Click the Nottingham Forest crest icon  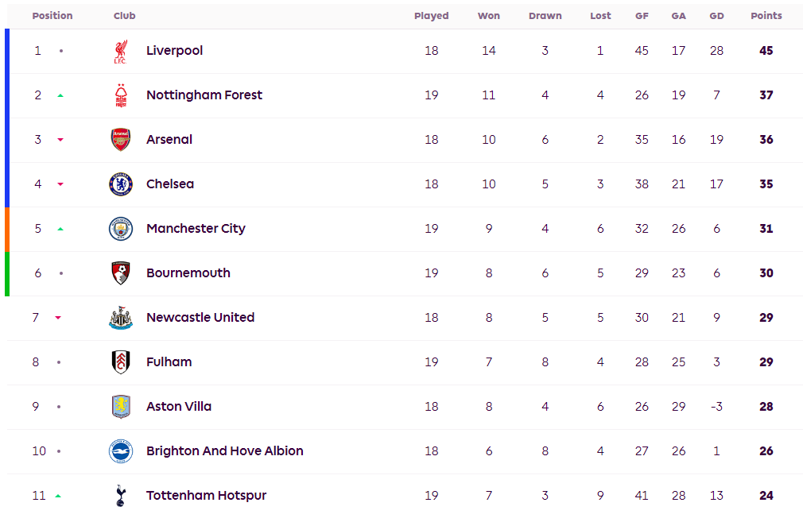pos(121,95)
